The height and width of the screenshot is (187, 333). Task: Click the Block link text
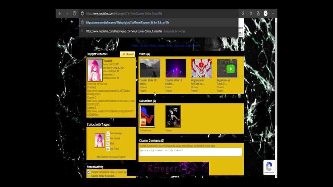(112, 143)
